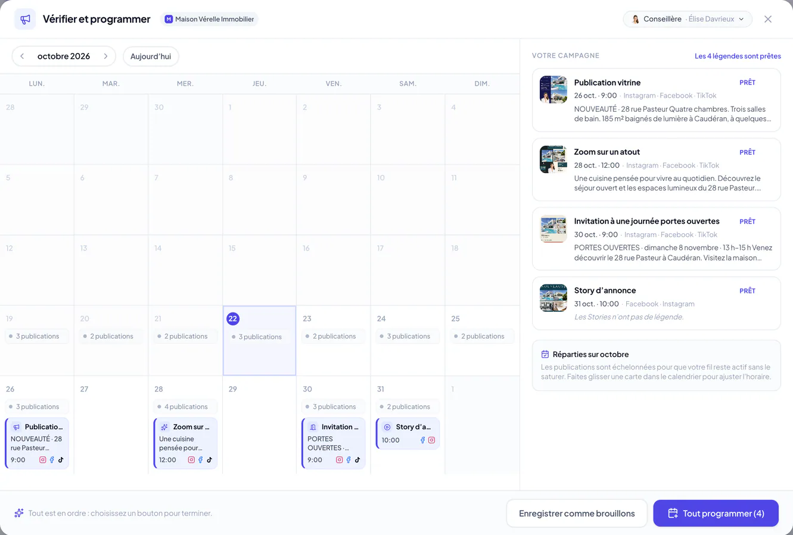Click the TikTok icon on the 12:00 event
The height and width of the screenshot is (535, 793).
click(x=210, y=460)
